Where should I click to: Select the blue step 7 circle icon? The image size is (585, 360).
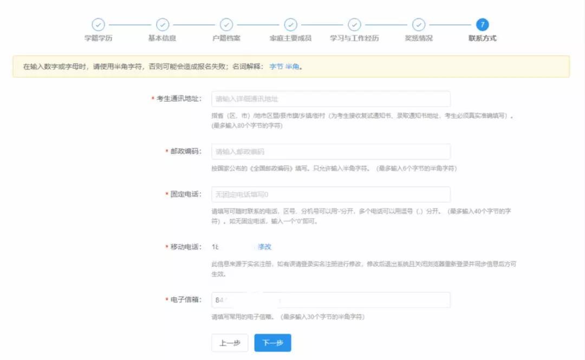[483, 25]
